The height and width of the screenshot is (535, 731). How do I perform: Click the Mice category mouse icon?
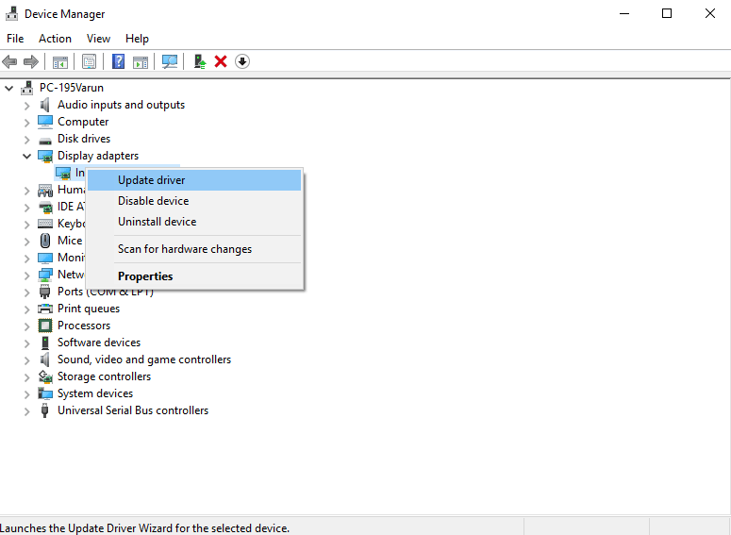pyautogui.click(x=45, y=241)
